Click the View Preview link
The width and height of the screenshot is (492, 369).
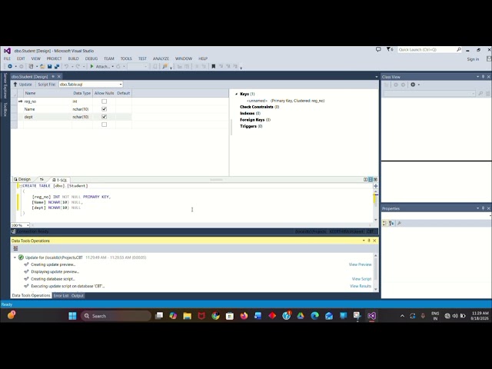tap(360, 264)
